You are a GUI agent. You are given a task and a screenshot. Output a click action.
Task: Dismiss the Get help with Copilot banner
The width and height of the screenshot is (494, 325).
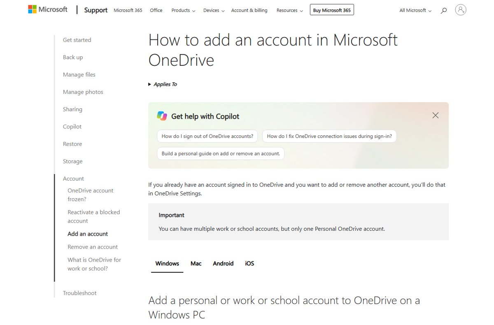[436, 116]
